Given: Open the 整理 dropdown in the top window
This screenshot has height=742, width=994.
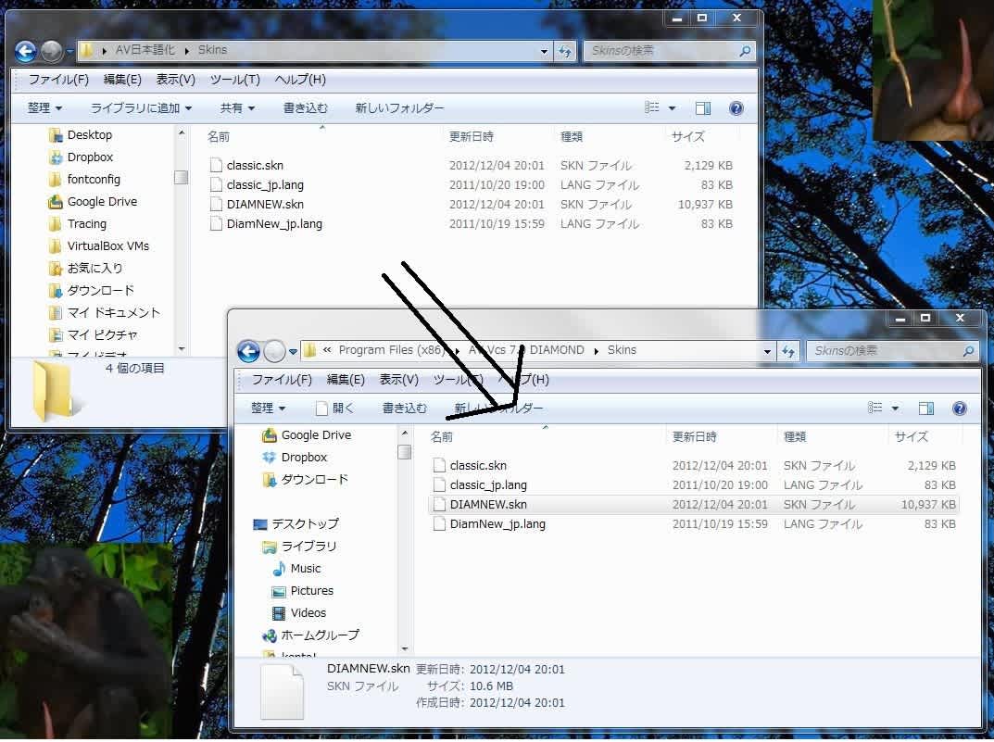Looking at the screenshot, I should (44, 108).
